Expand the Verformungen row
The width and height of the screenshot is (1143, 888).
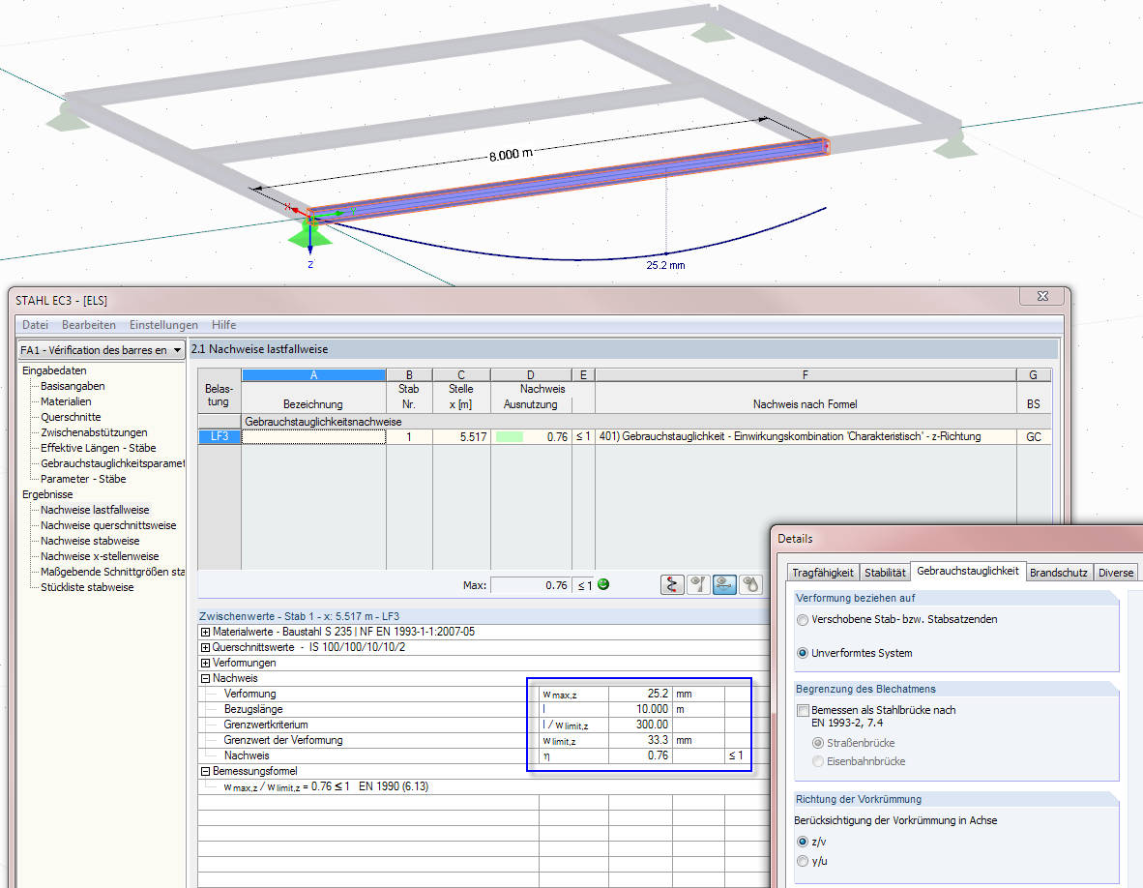(x=206, y=663)
